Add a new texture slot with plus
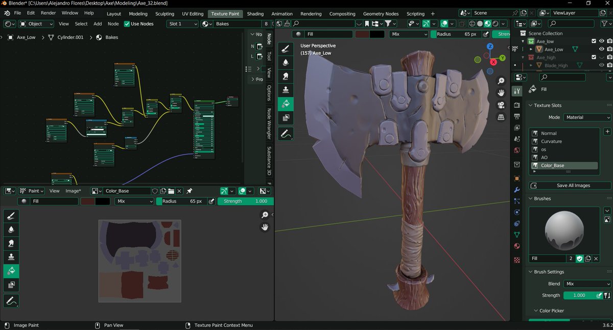The width and height of the screenshot is (613, 330). click(x=607, y=132)
